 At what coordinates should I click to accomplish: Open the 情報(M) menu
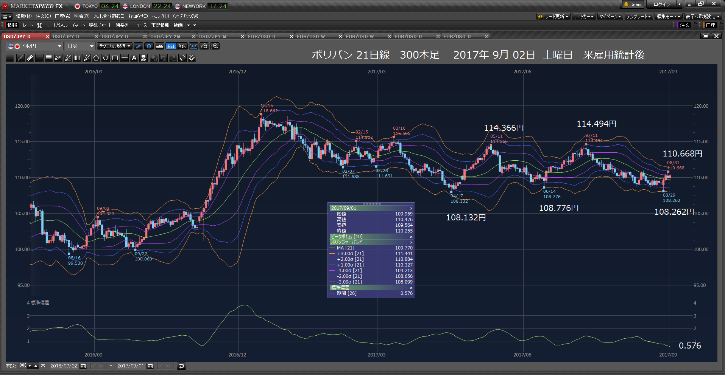click(24, 16)
